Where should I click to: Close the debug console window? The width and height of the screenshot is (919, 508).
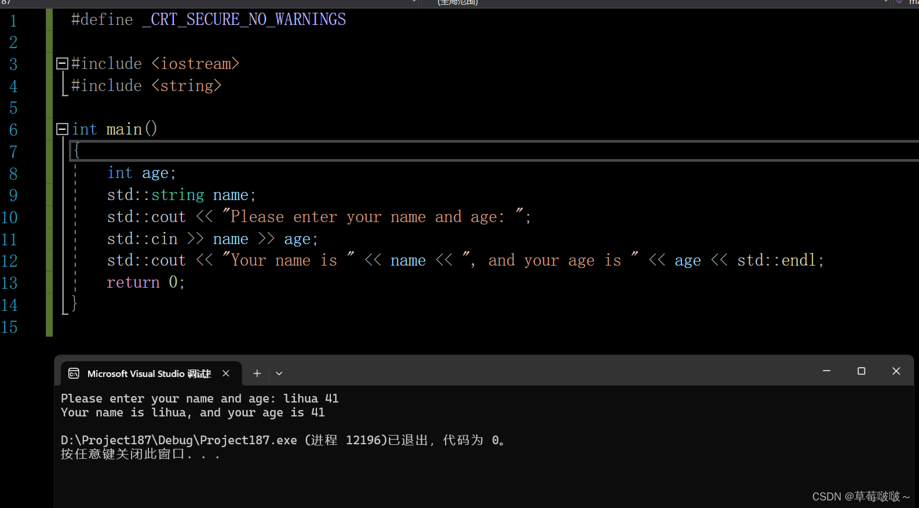coord(896,371)
